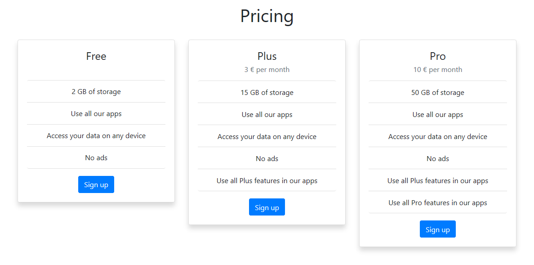Select 2 GB of storage list item
Viewport: 534px width, 265px height.
[96, 92]
